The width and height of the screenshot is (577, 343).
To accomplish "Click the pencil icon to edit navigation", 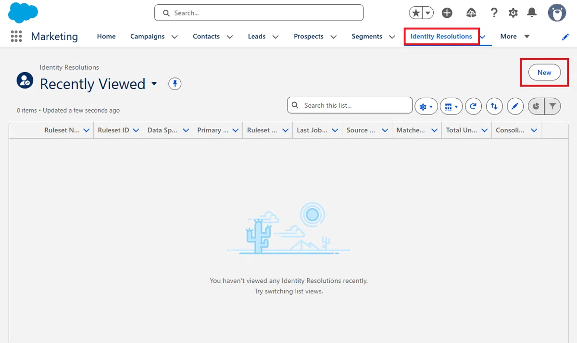I will coord(565,37).
